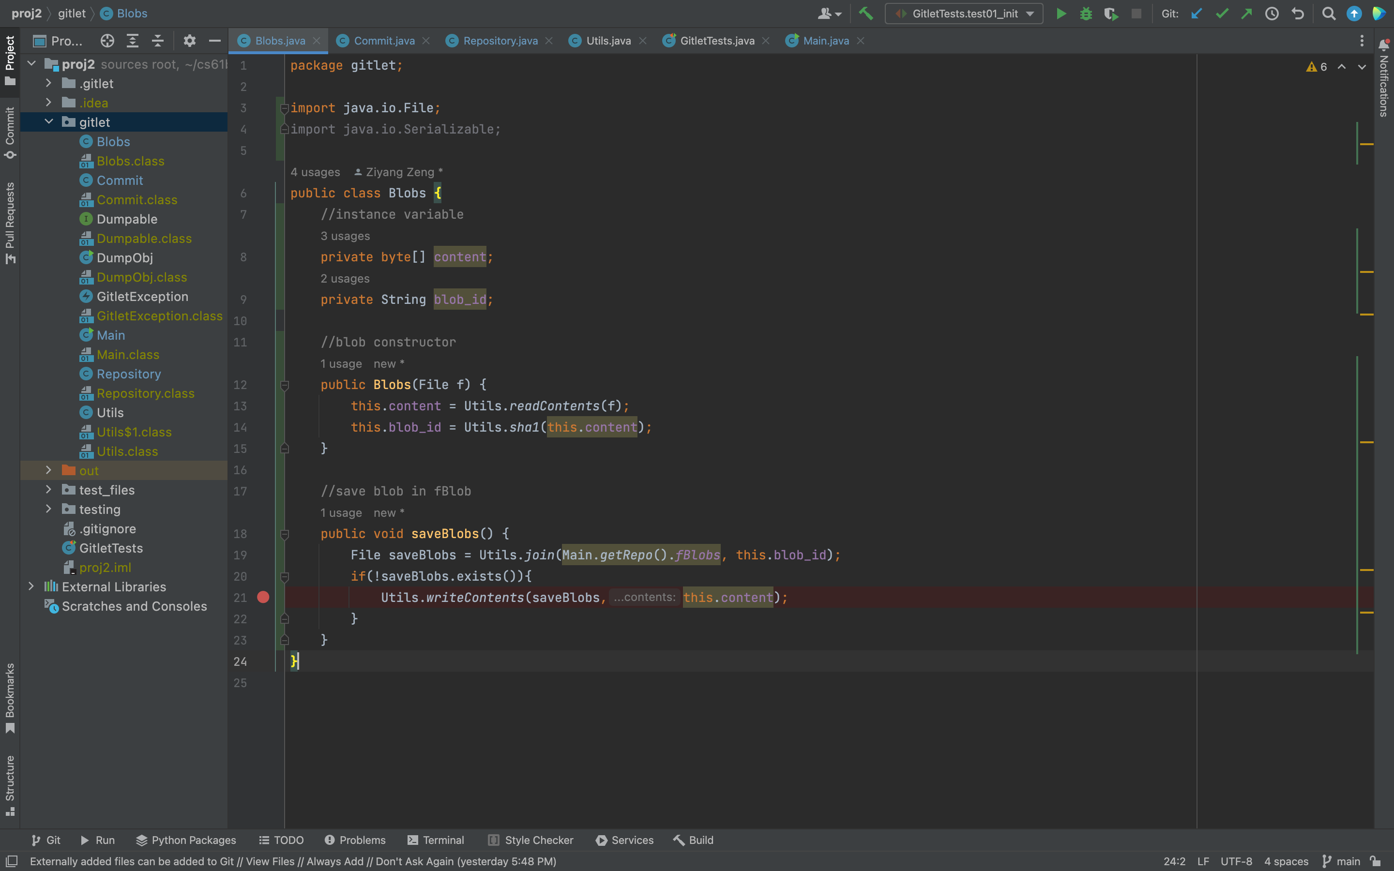This screenshot has width=1394, height=871.
Task: Expand the out folder in project tree
Action: tap(48, 471)
